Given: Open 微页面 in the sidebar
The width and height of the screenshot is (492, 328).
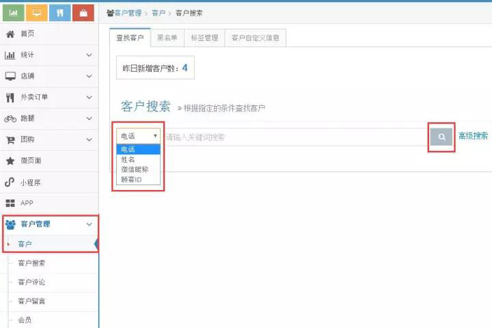Looking at the screenshot, I should (x=49, y=161).
